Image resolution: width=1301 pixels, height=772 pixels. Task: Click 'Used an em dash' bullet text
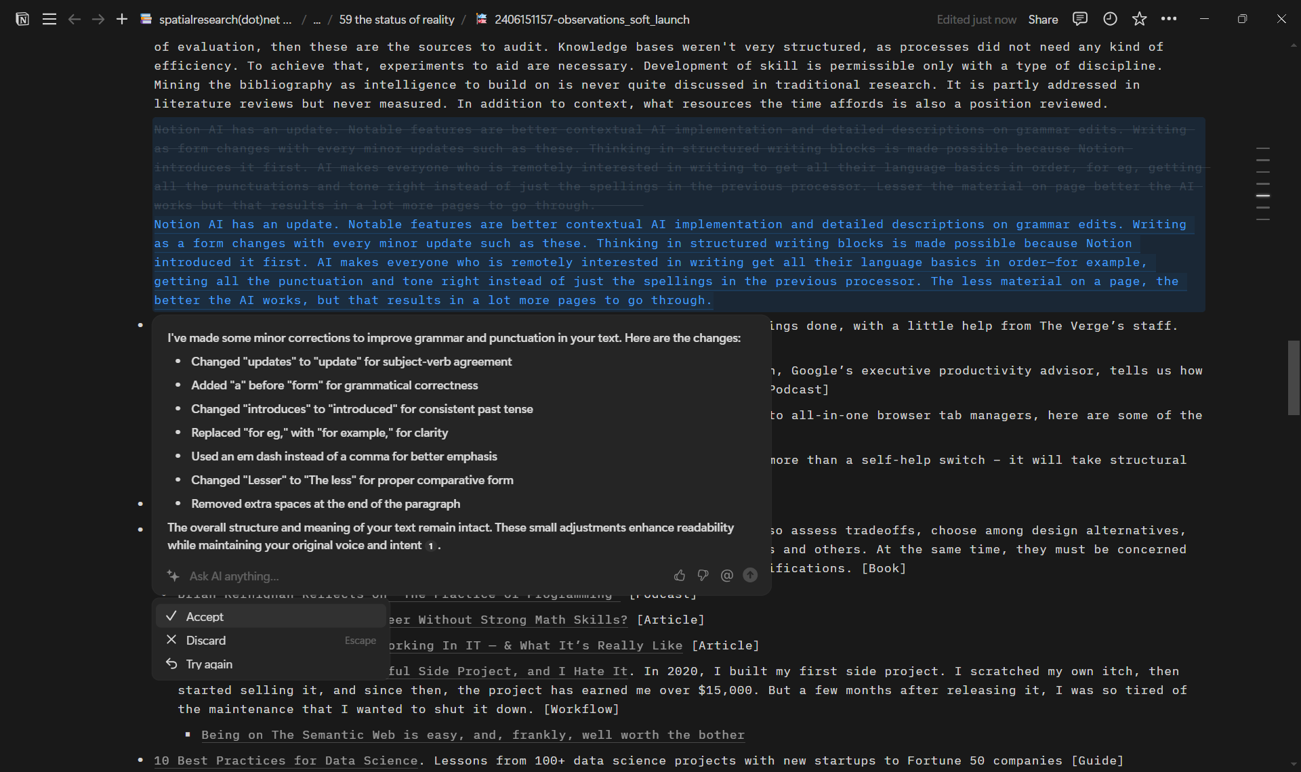[x=344, y=456]
